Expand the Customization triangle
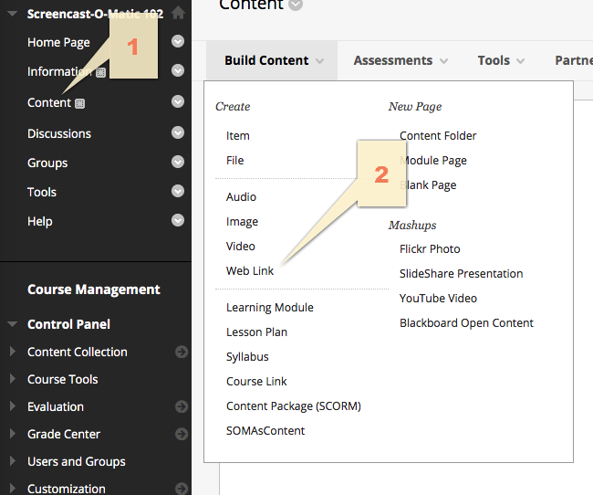This screenshot has width=593, height=495. 13,488
